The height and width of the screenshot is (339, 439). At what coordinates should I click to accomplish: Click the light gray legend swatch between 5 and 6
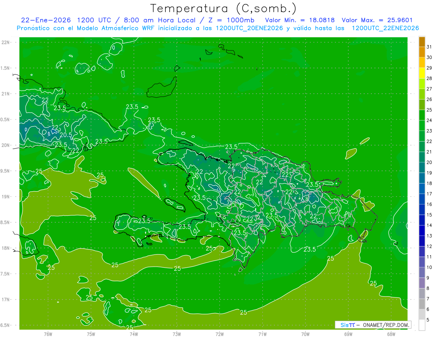click(x=422, y=314)
